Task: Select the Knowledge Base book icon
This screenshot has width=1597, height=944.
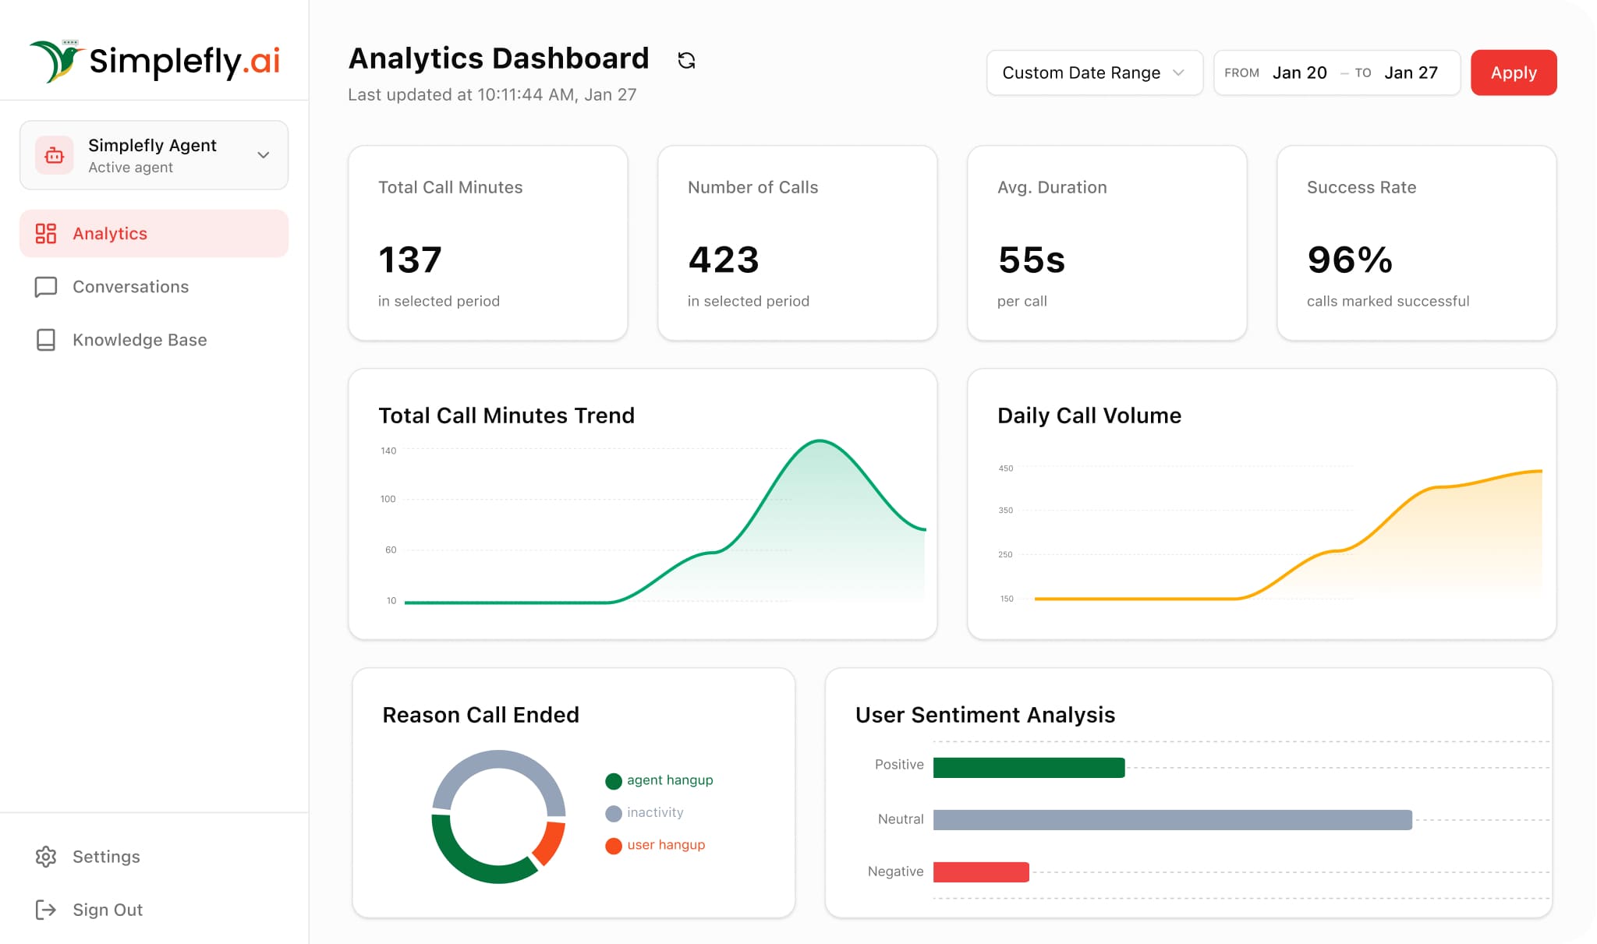Action: (x=46, y=340)
